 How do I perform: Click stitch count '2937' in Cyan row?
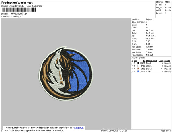coord(143,71)
